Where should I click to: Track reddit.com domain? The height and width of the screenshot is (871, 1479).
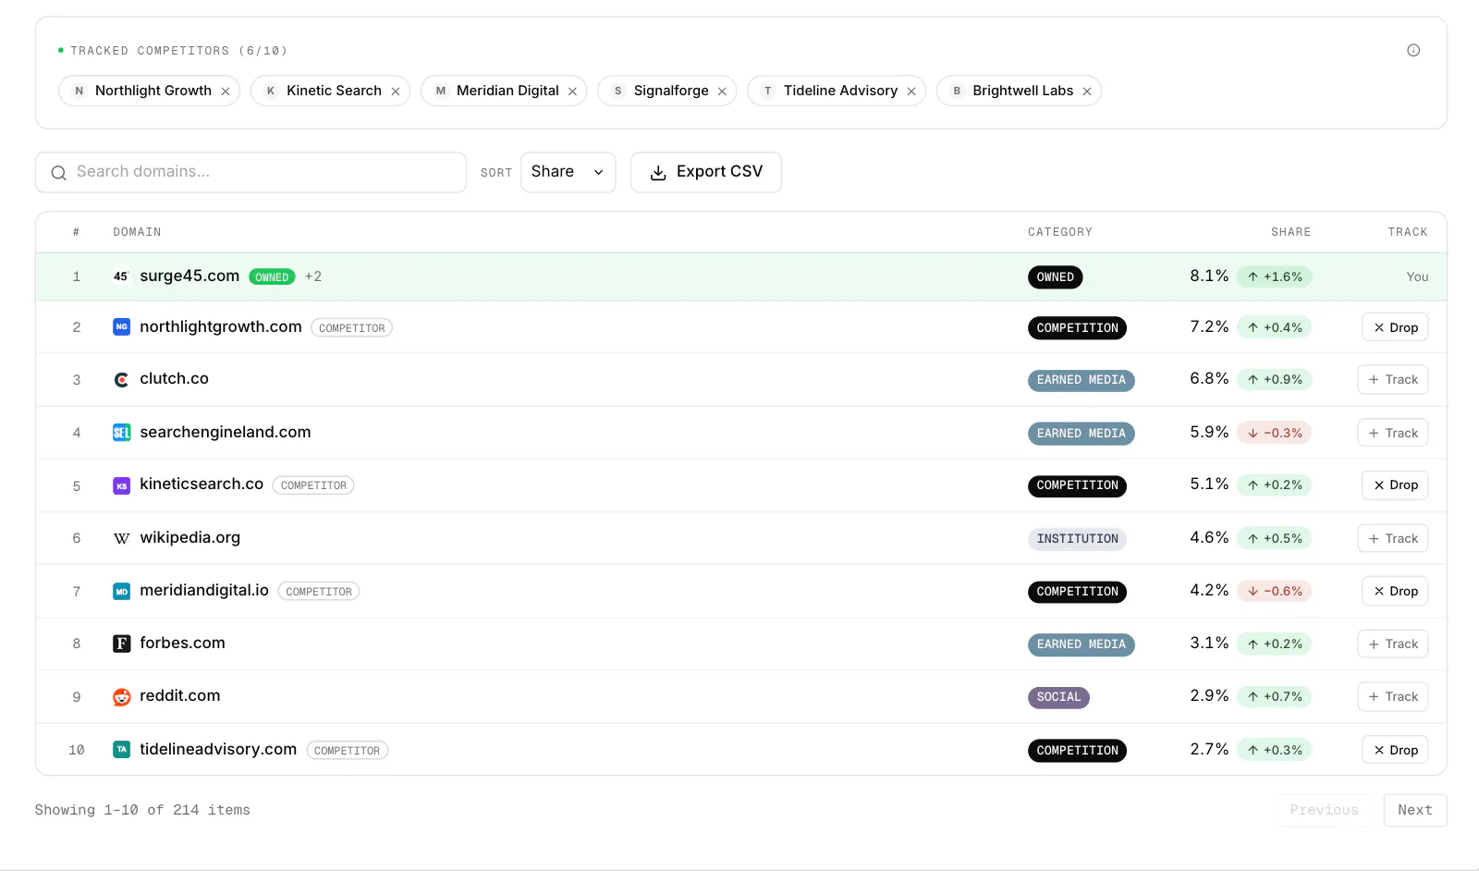1393,697
